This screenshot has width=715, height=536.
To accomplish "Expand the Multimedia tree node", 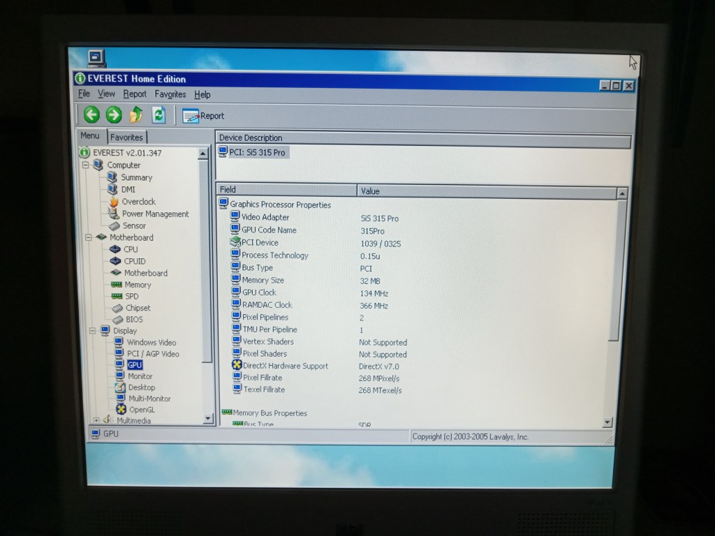I will [x=96, y=420].
